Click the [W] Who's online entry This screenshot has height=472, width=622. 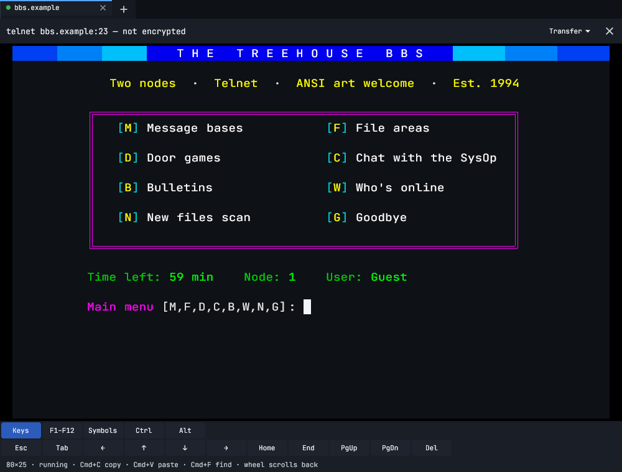pyautogui.click(x=386, y=188)
